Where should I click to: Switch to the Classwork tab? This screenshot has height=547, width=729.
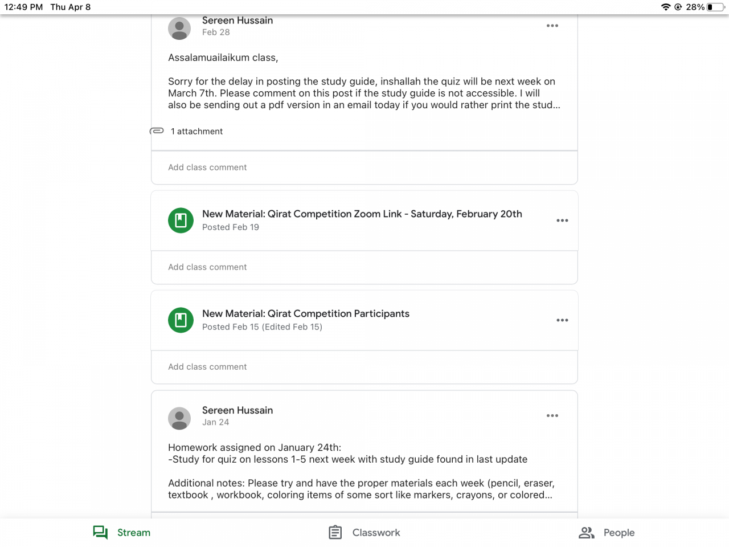tap(364, 532)
